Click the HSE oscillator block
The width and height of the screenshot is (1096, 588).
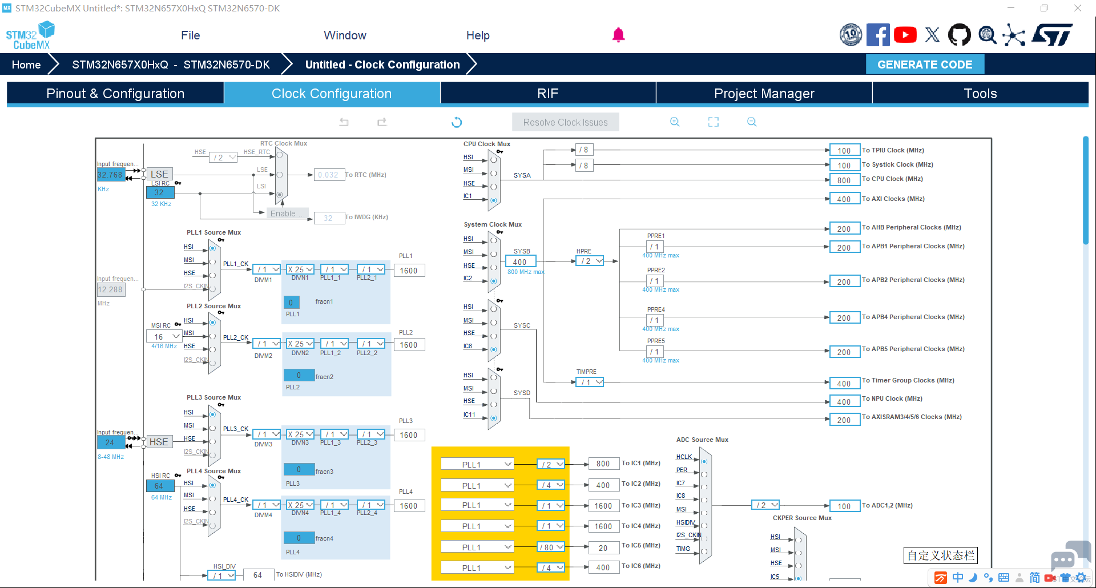(159, 442)
